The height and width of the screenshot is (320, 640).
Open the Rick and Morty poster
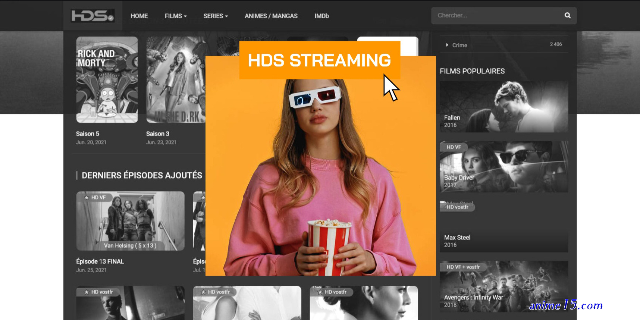[107, 80]
